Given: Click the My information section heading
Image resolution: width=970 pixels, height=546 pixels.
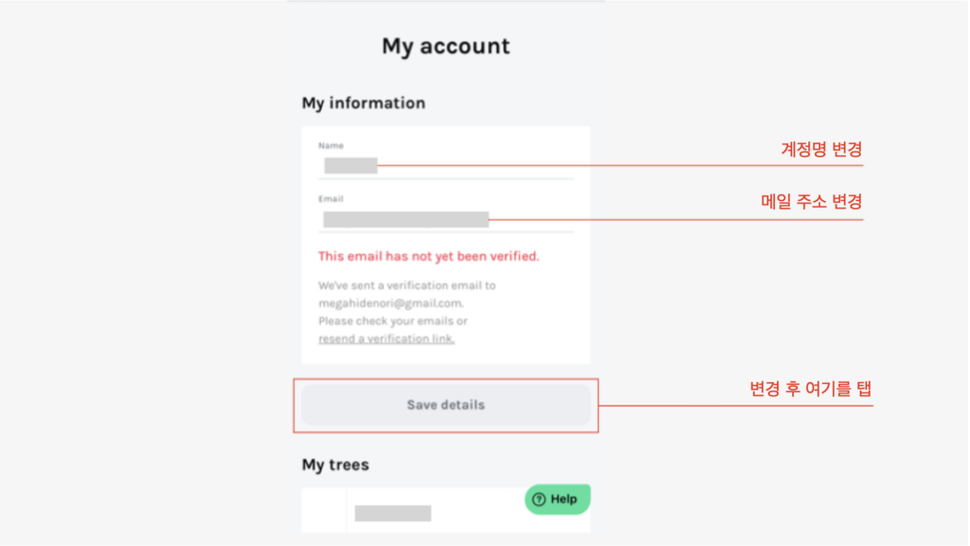Looking at the screenshot, I should [363, 102].
